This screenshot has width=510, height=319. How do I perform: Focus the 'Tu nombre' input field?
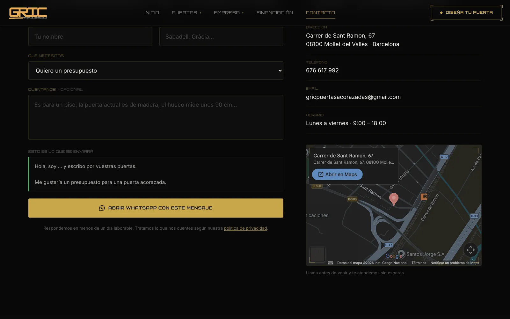point(90,37)
